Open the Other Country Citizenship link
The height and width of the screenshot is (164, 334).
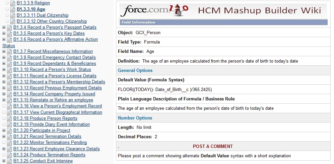click(x=52, y=21)
